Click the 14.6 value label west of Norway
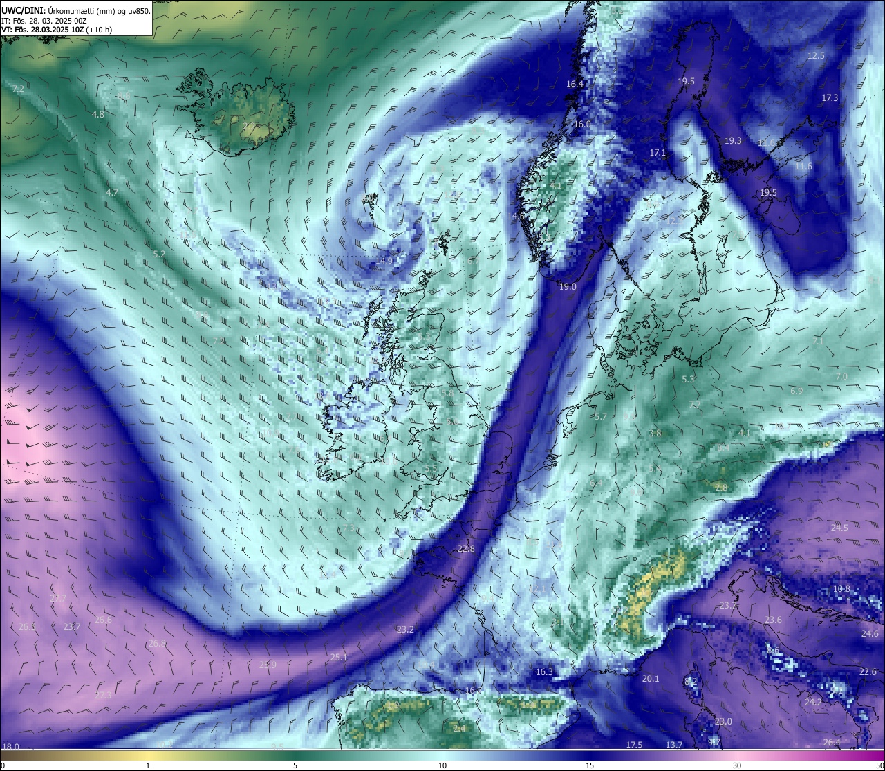This screenshot has width=885, height=771. coord(516,216)
